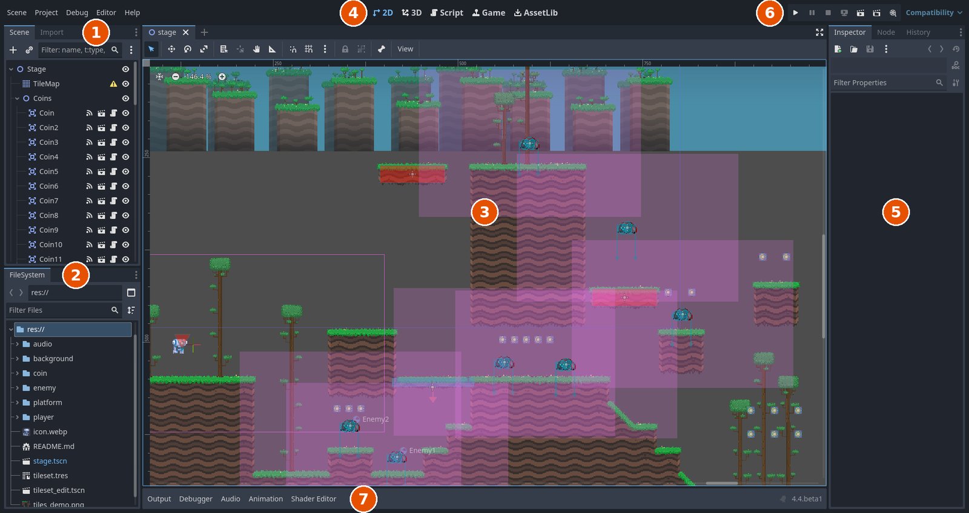Hide the Coin2 node
This screenshot has height=513, width=969.
click(x=125, y=128)
